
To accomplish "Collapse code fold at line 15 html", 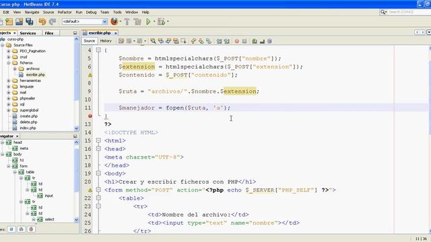I will click(x=98, y=140).
